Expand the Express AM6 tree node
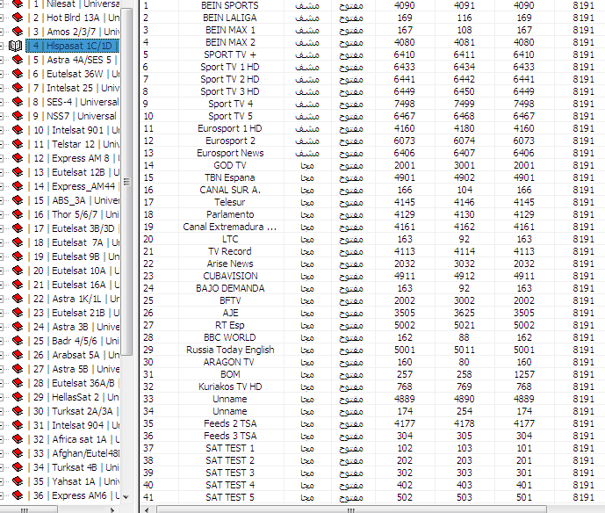Screen dimensions: 605x513 1,495
